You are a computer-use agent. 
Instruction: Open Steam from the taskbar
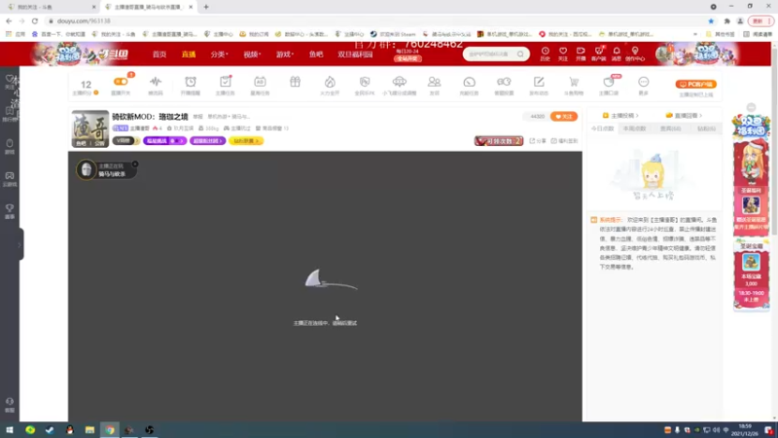[x=50, y=430]
